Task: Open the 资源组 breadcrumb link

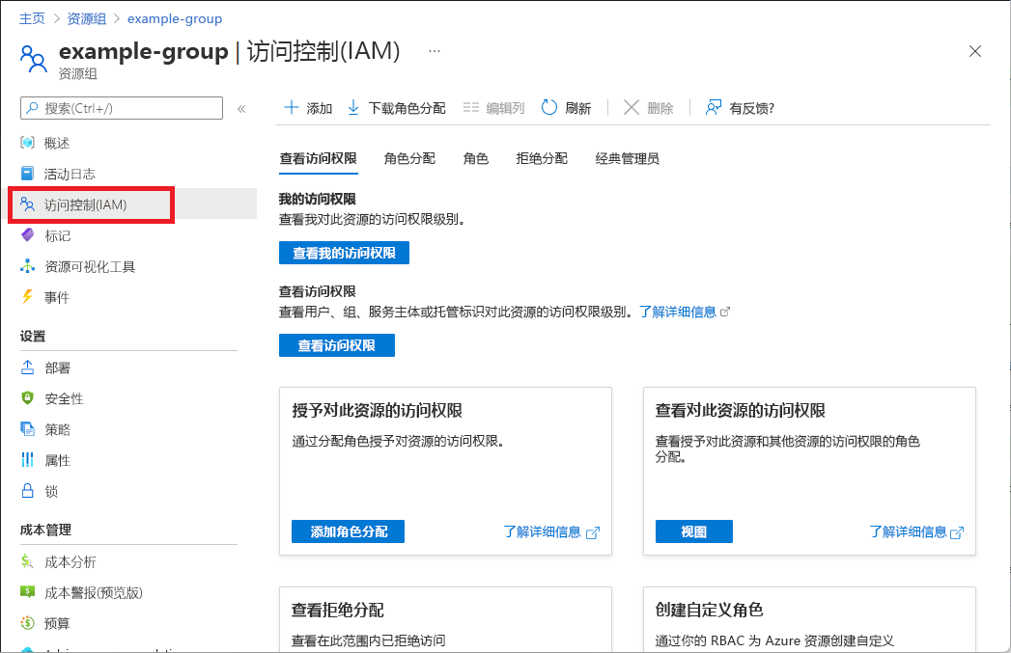Action: coord(87,17)
